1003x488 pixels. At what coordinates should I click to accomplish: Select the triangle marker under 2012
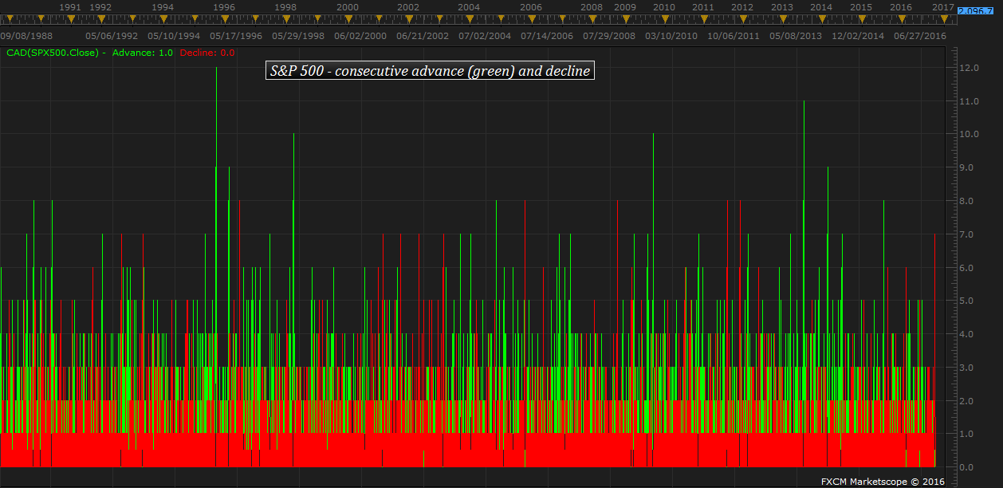(x=742, y=19)
